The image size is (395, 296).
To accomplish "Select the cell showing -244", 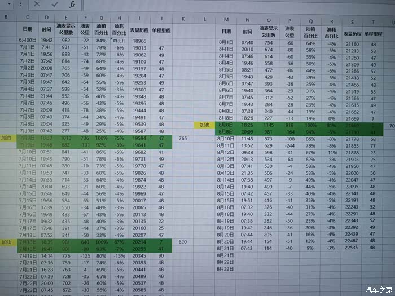I will (289, 145).
